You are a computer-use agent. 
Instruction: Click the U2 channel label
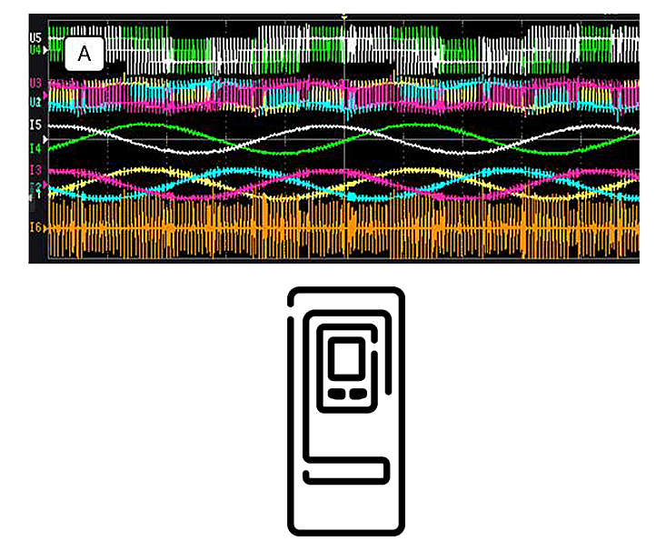coord(35,103)
